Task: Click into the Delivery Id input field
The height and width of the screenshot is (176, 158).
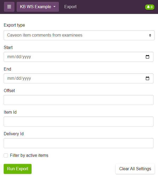Action: click(x=79, y=143)
